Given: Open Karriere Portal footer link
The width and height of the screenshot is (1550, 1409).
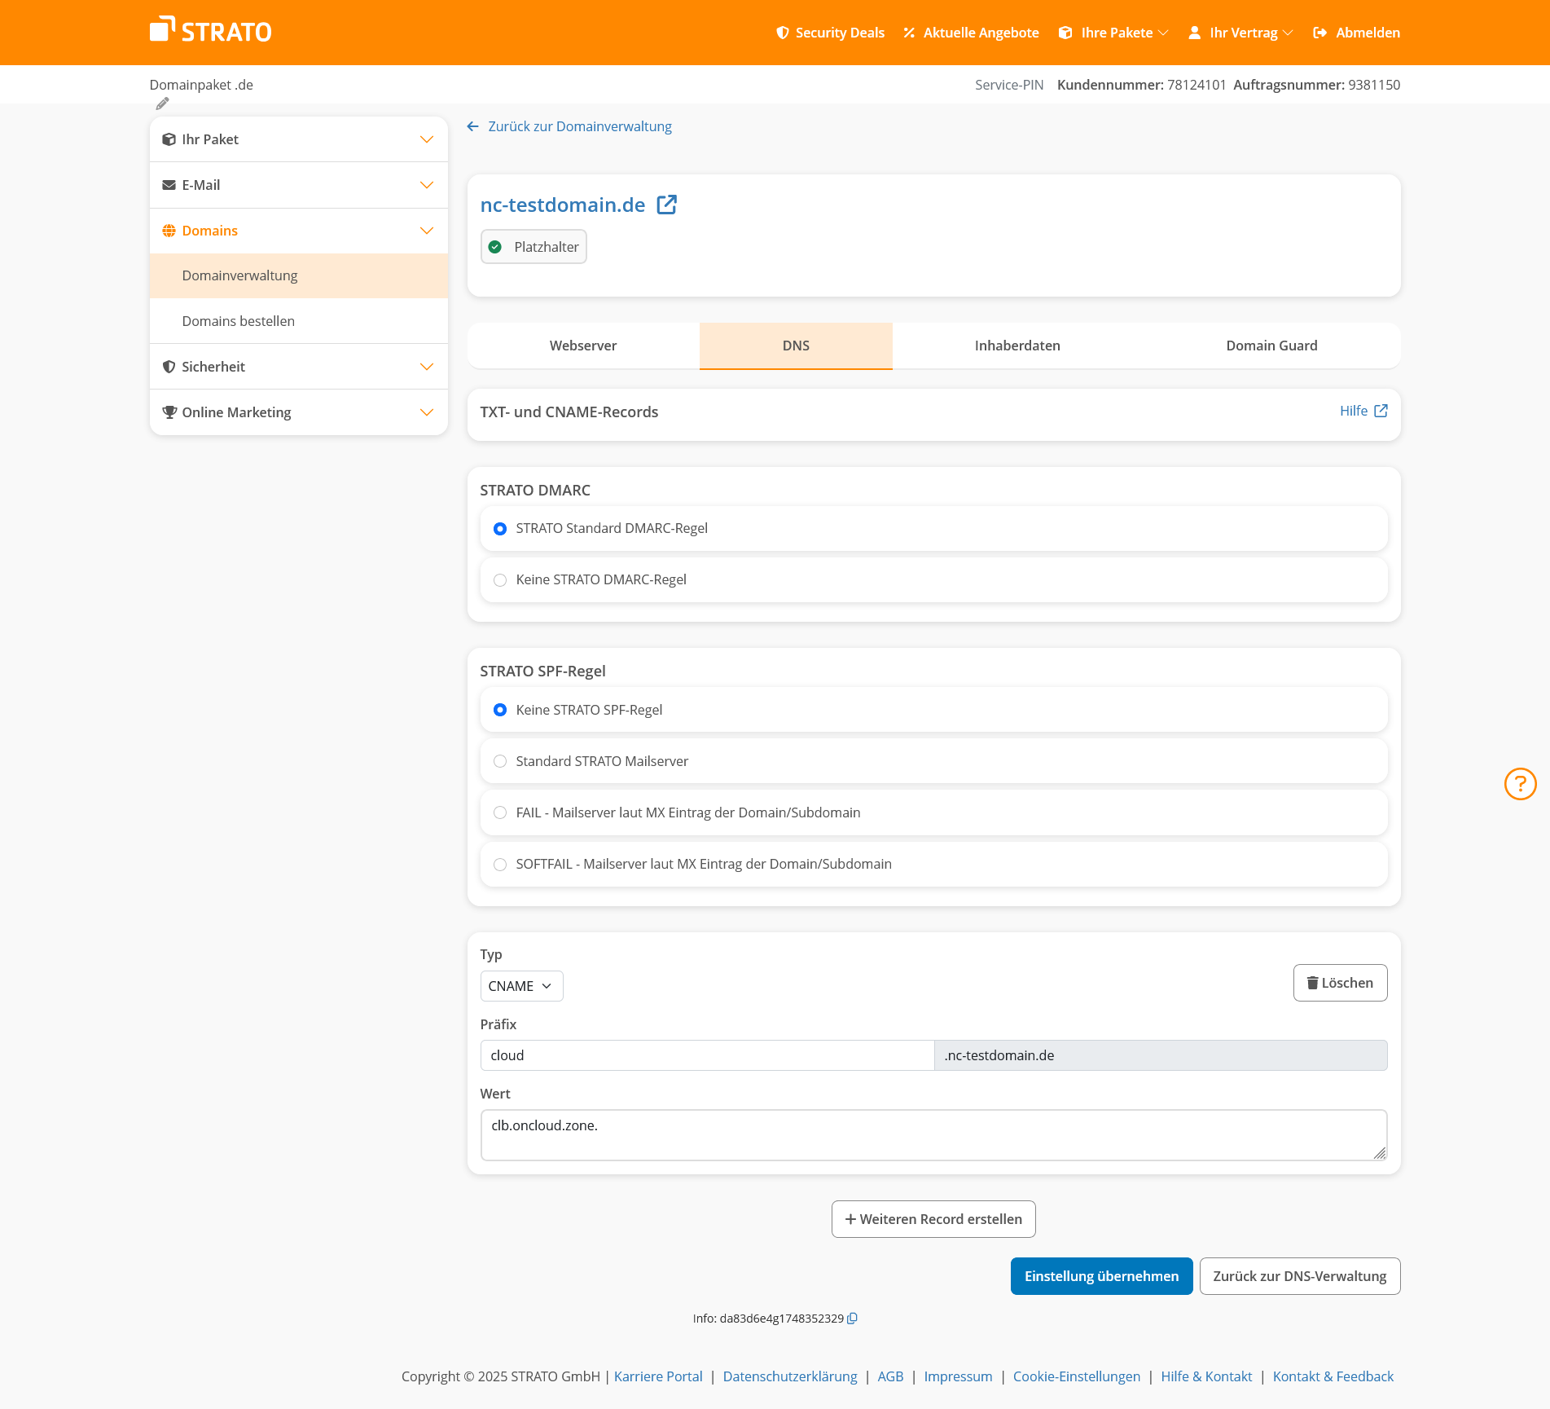Looking at the screenshot, I should coord(658,1376).
